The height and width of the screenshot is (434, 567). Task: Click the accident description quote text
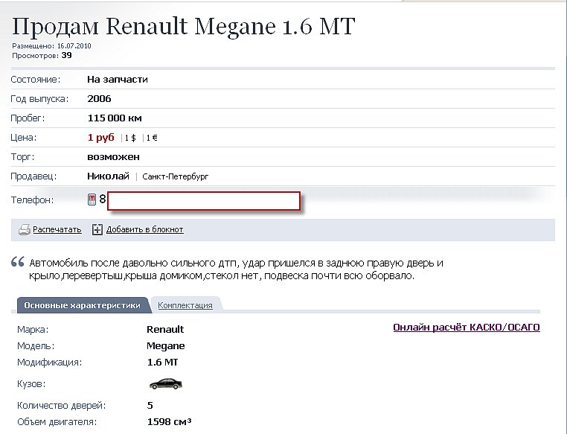click(236, 269)
